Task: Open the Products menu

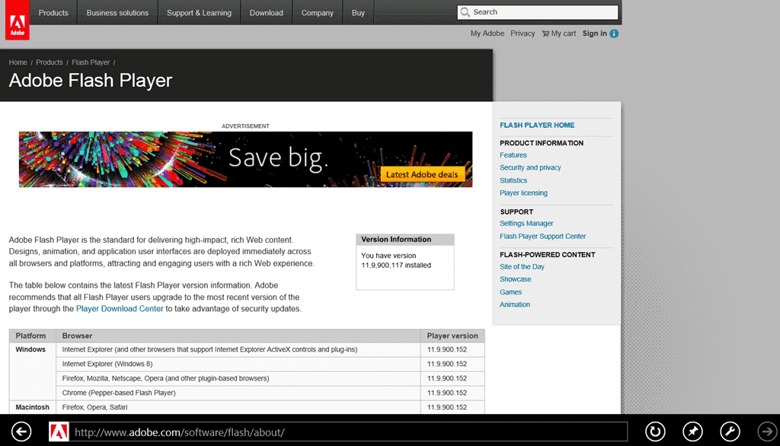Action: (53, 13)
